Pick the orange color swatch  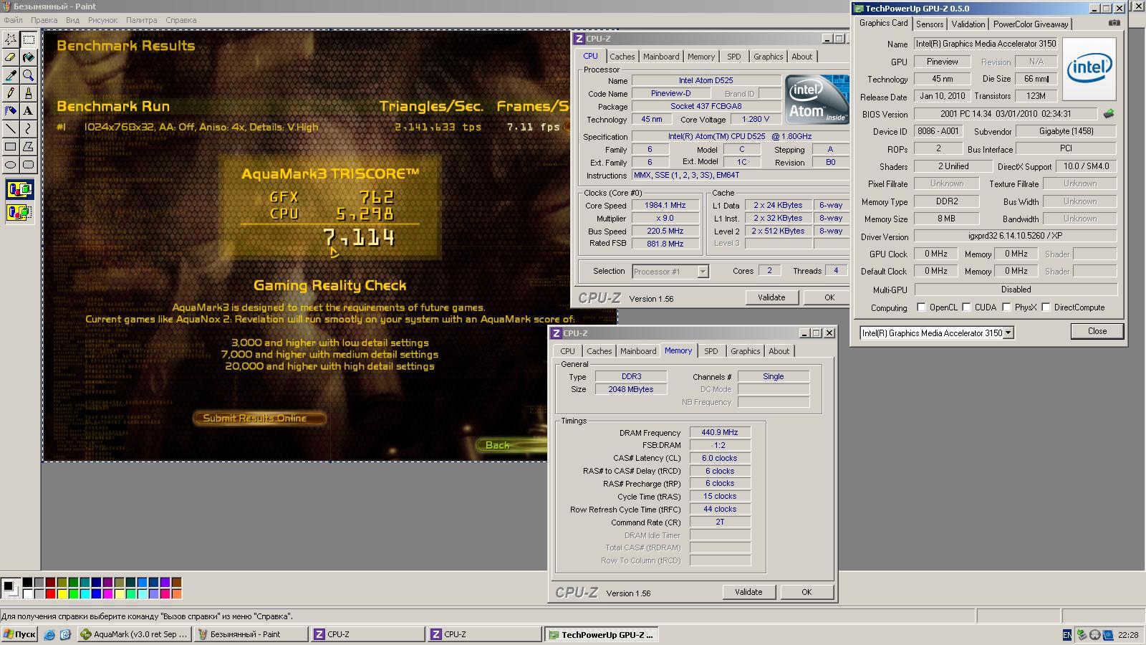pyautogui.click(x=176, y=593)
